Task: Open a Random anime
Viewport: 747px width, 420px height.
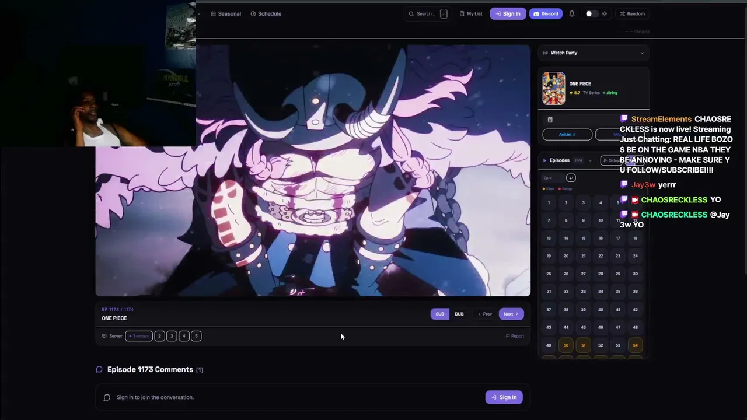Action: [633, 14]
